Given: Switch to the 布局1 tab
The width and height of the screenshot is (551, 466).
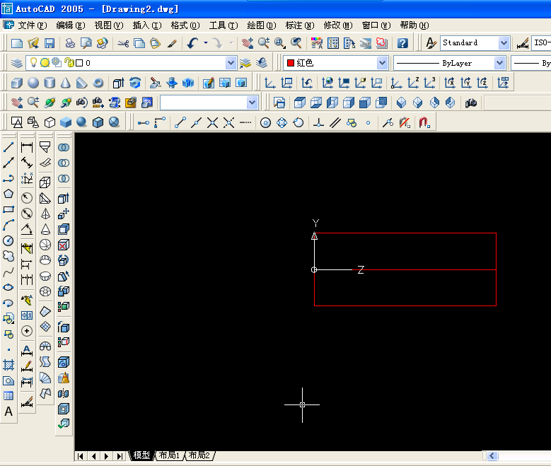Looking at the screenshot, I should point(169,455).
